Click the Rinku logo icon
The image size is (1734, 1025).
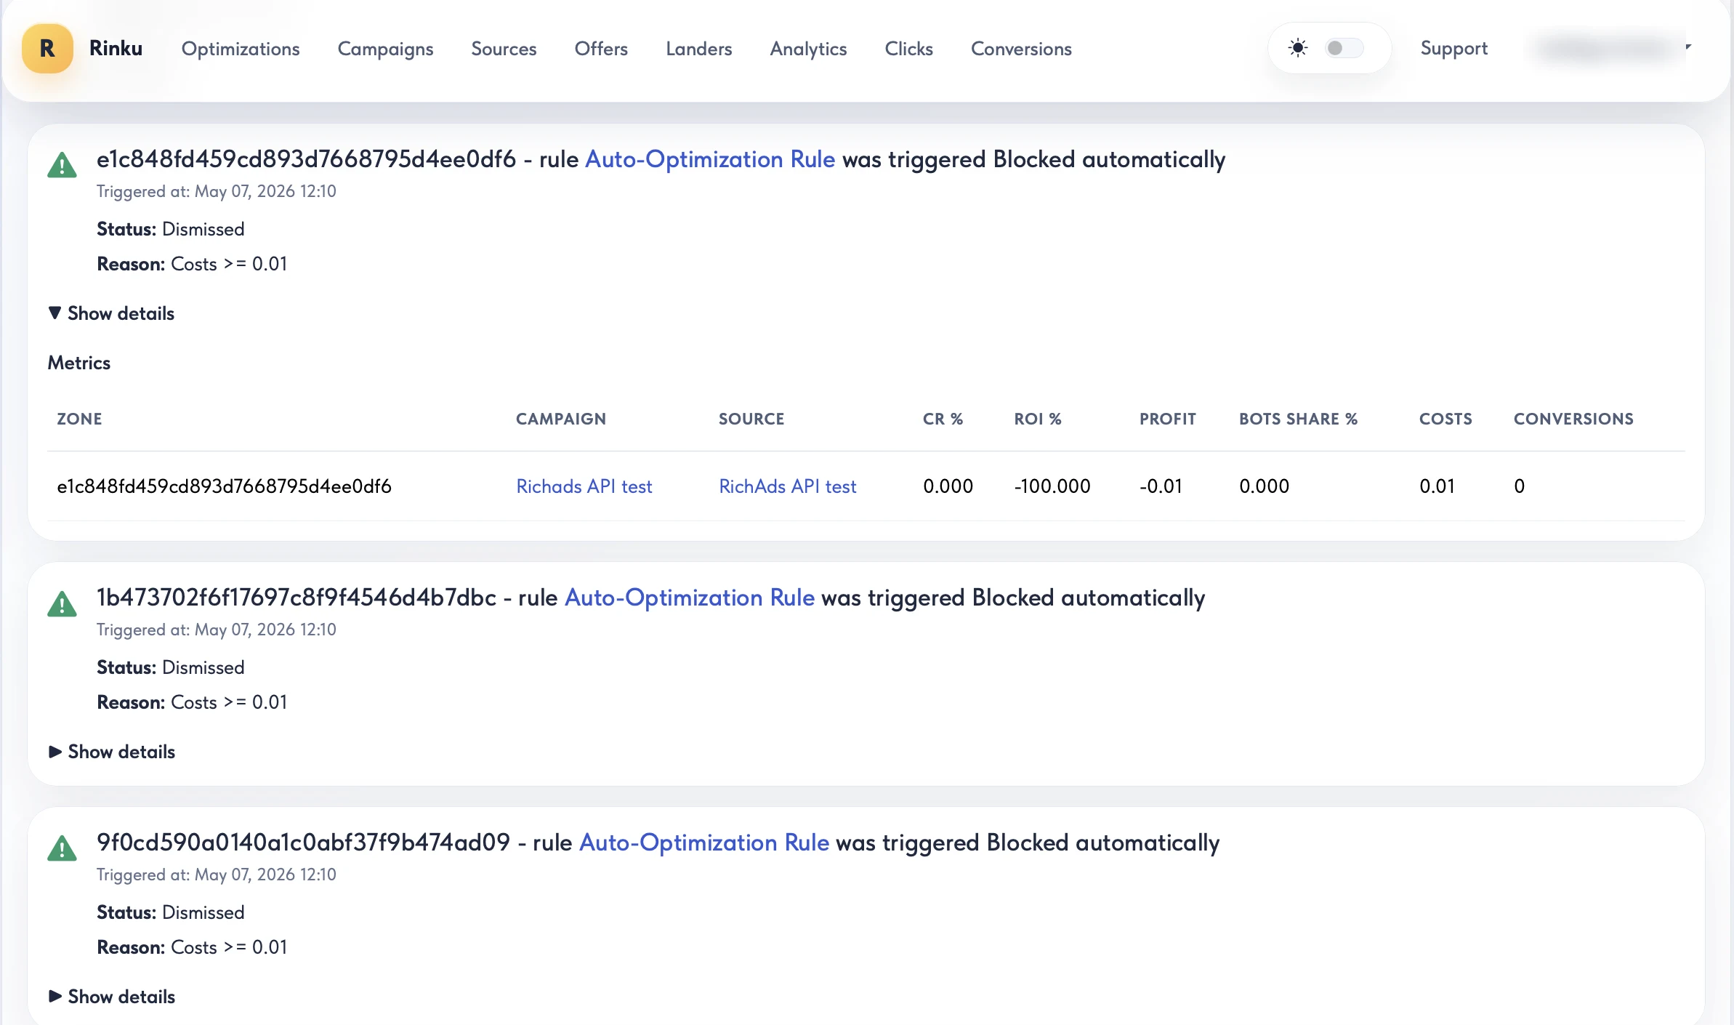[x=47, y=49]
